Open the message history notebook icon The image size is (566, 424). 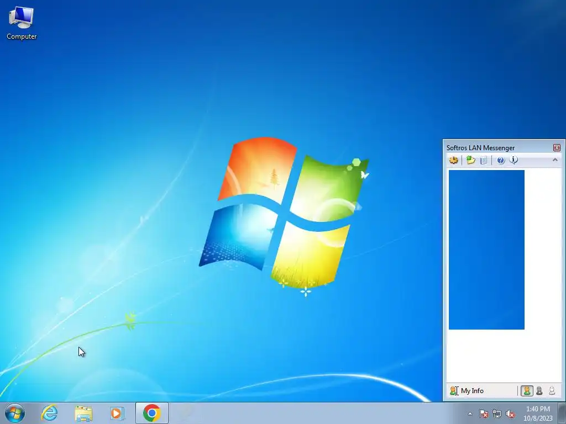coord(483,160)
